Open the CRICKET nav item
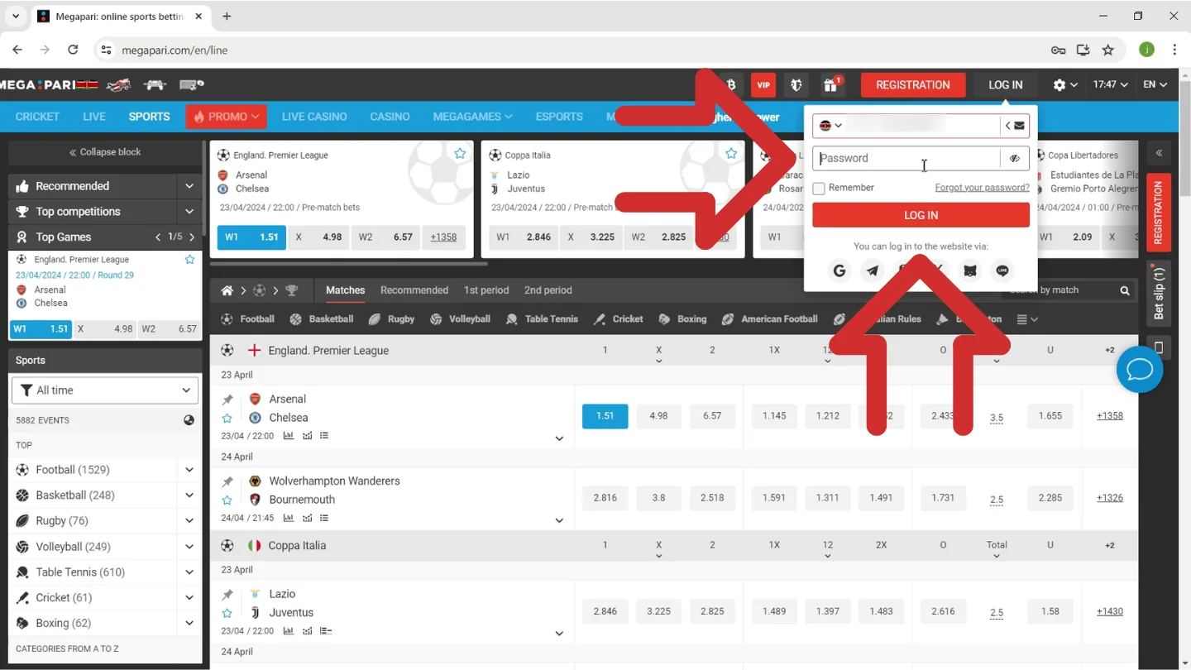Image resolution: width=1191 pixels, height=670 pixels. pos(37,117)
